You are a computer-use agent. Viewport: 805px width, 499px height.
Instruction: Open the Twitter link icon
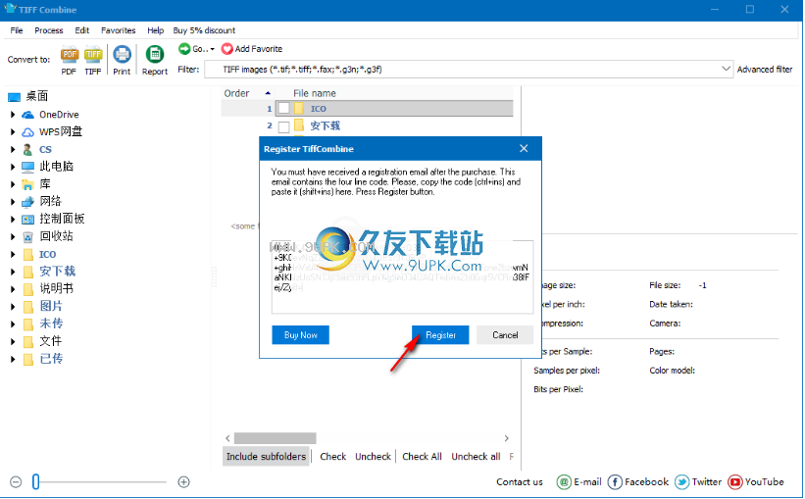click(681, 481)
